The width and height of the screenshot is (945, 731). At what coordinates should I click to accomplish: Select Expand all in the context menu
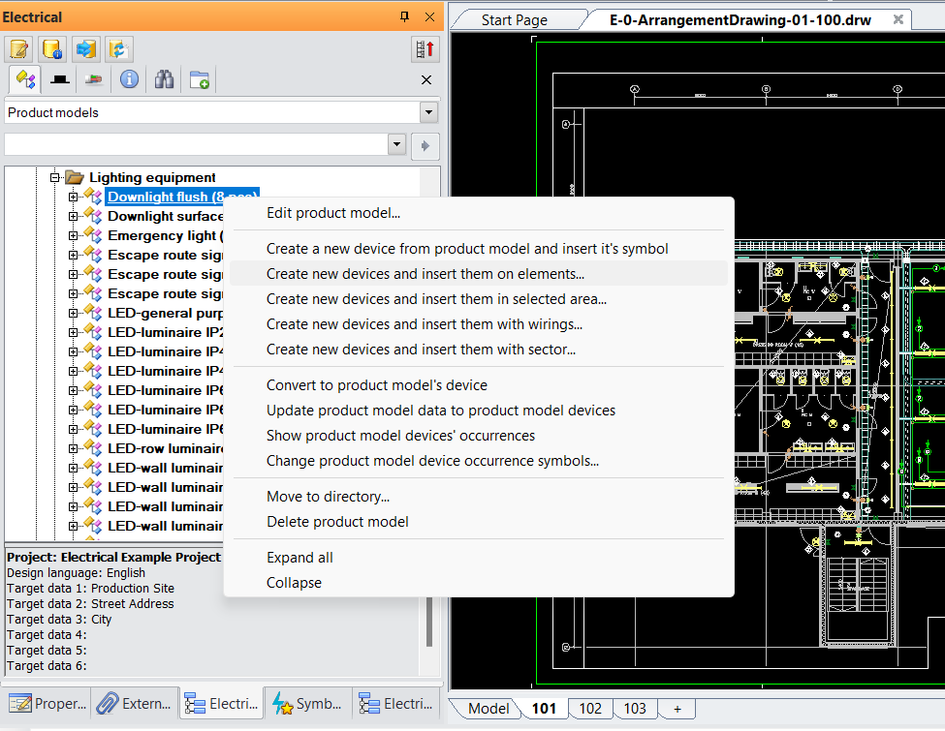click(x=299, y=558)
